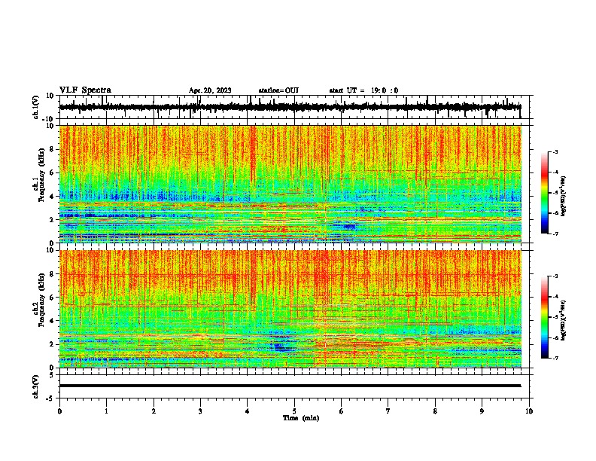Click the "-3" value on ch.1 color bar

point(555,151)
